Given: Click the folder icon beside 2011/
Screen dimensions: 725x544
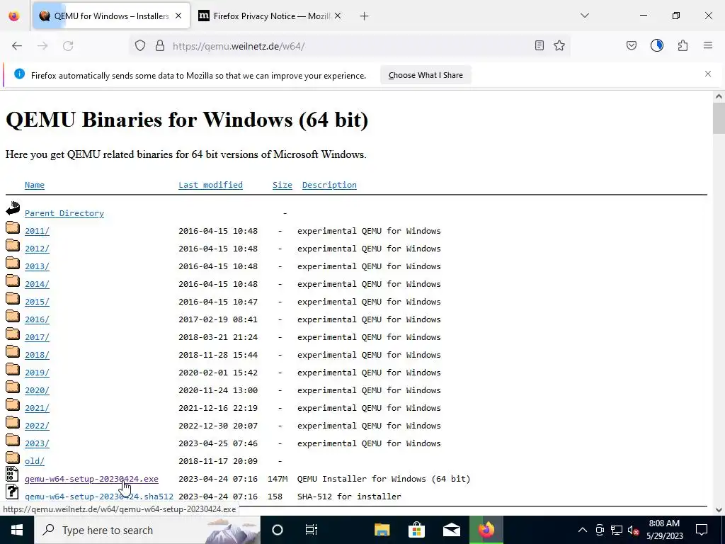Looking at the screenshot, I should coord(13,227).
